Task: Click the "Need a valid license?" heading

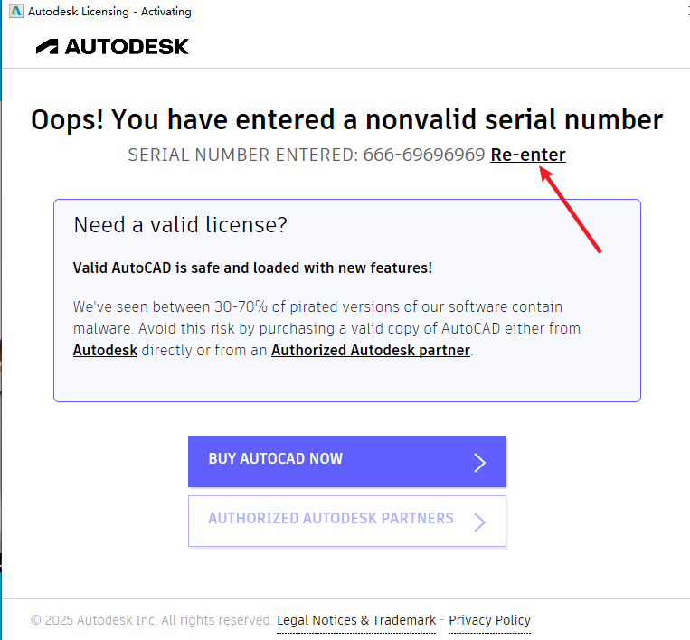Action: pyautogui.click(x=180, y=225)
